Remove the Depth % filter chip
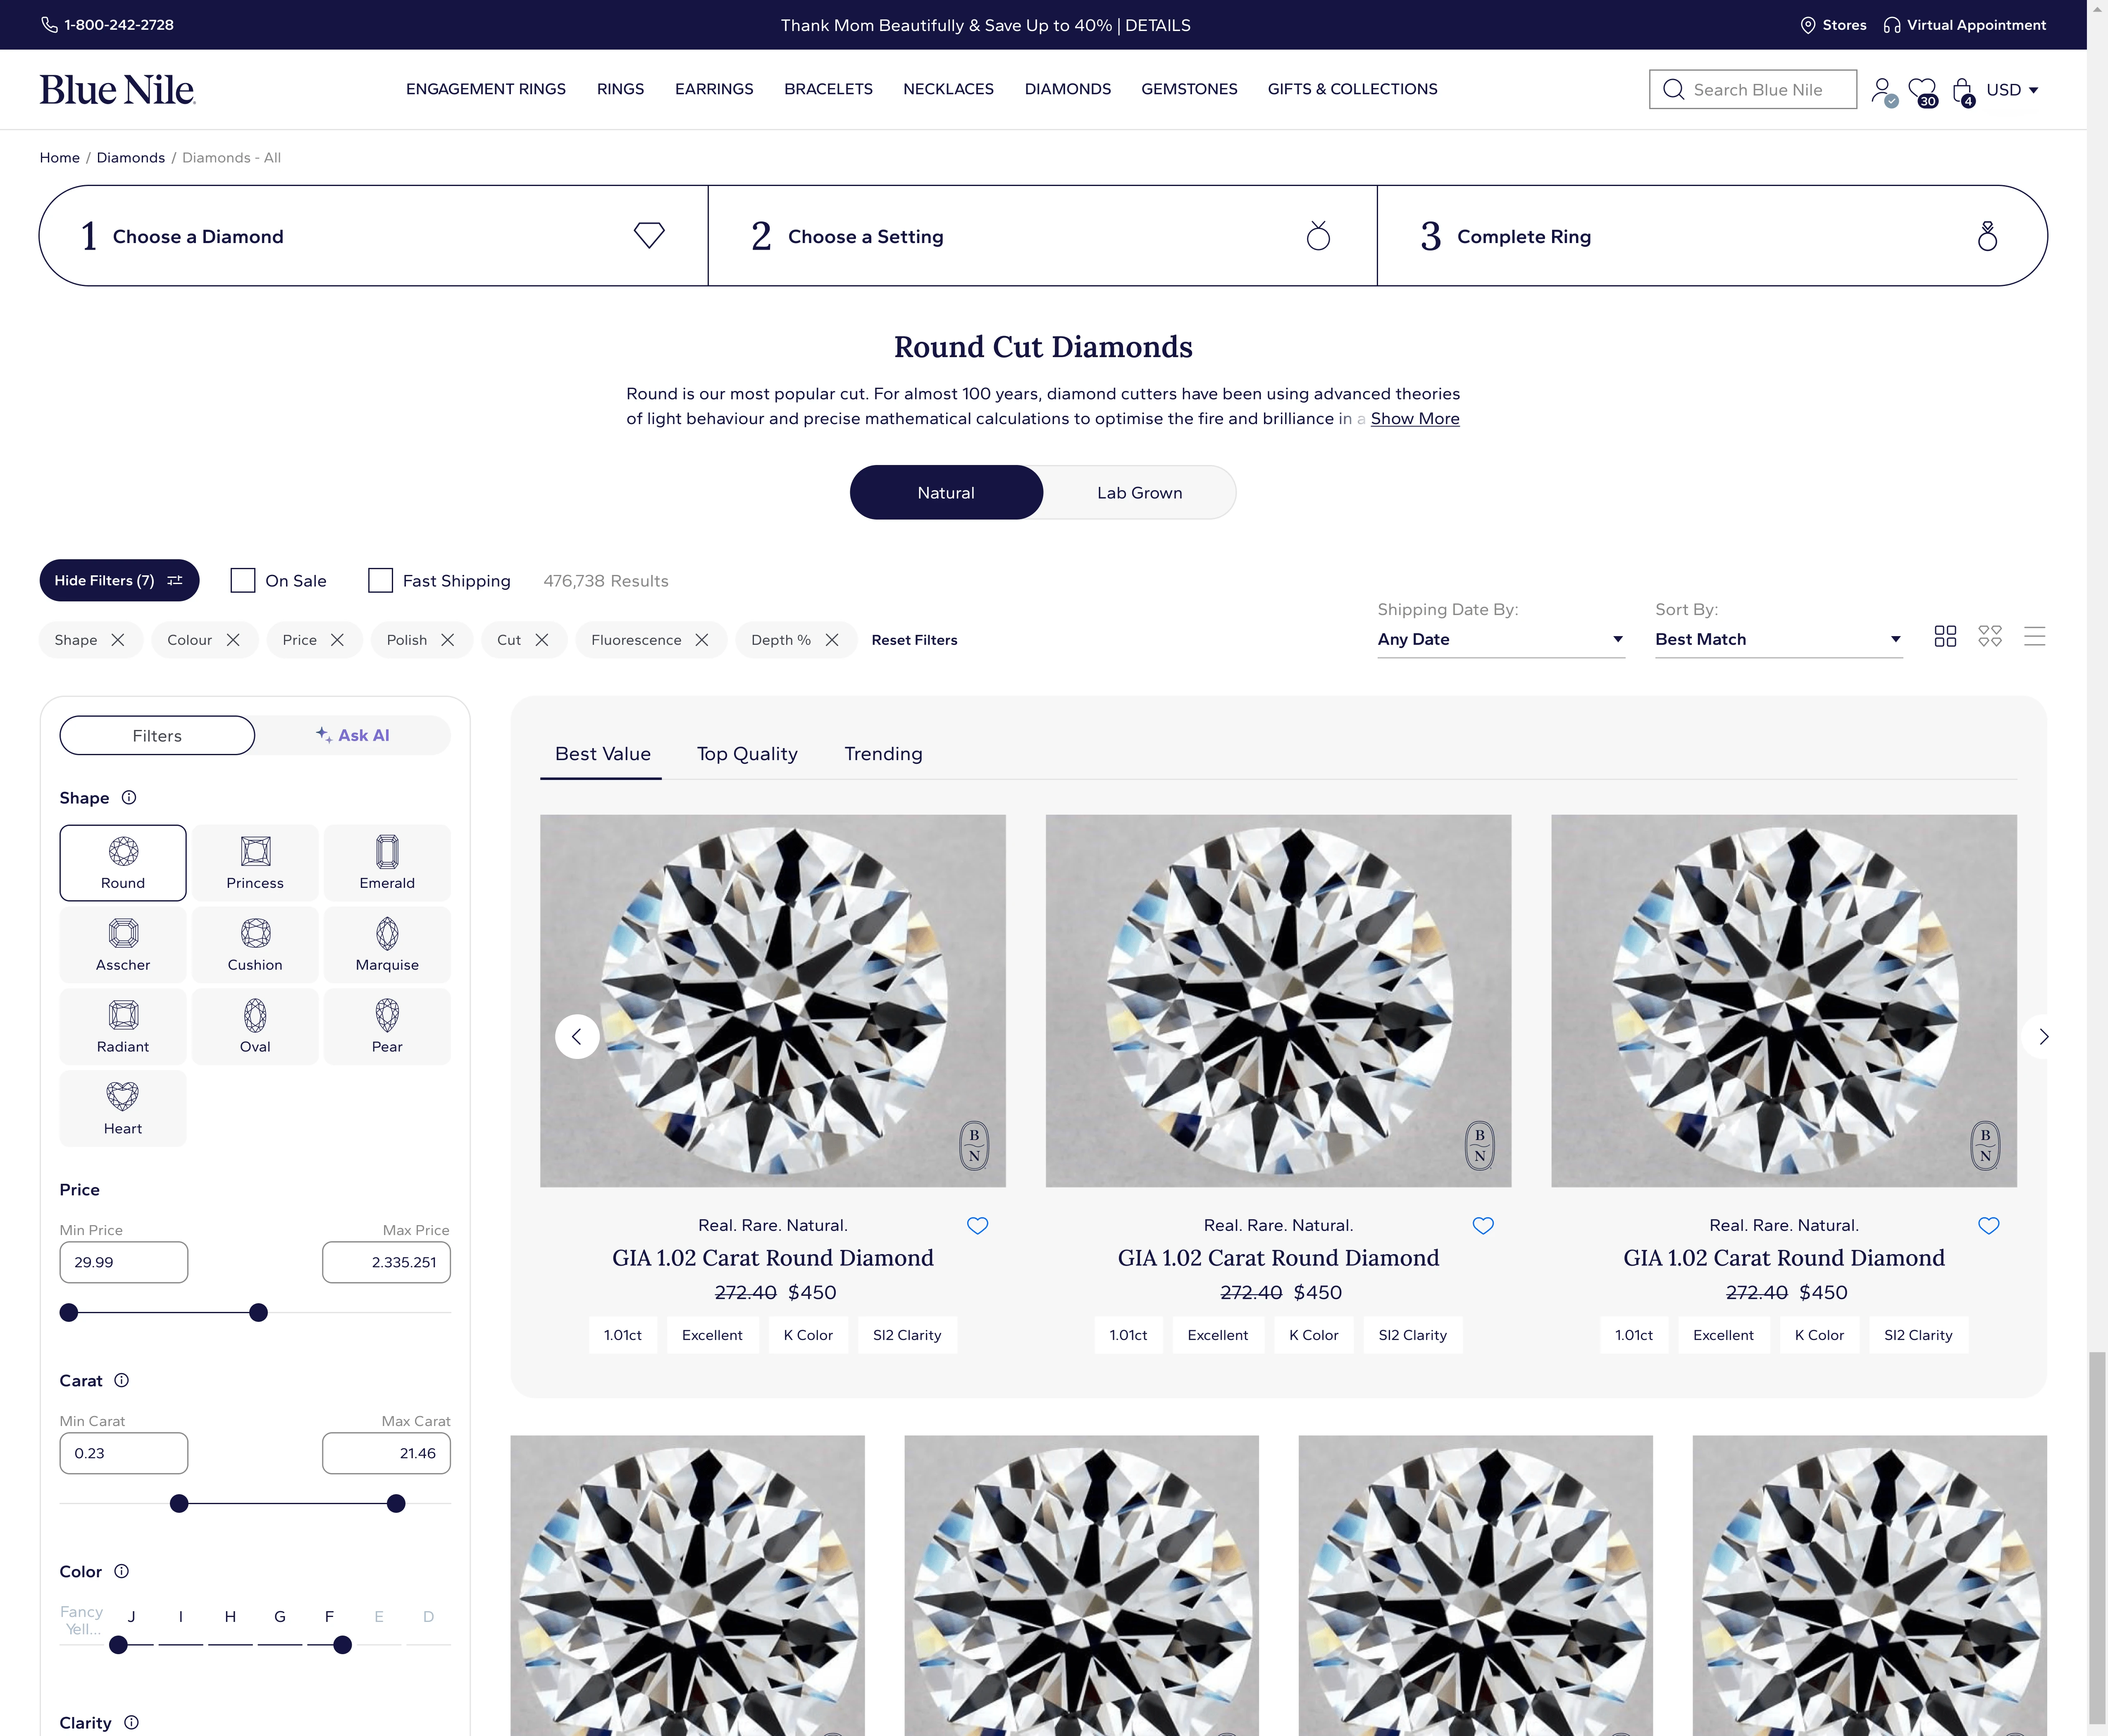2108x1736 pixels. pos(832,640)
